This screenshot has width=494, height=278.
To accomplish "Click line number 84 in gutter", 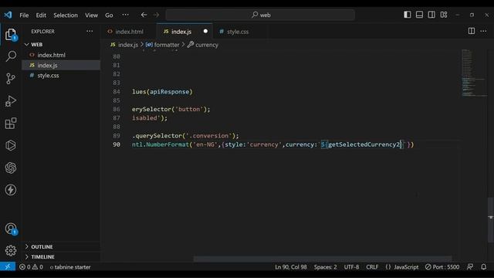I will point(117,92).
